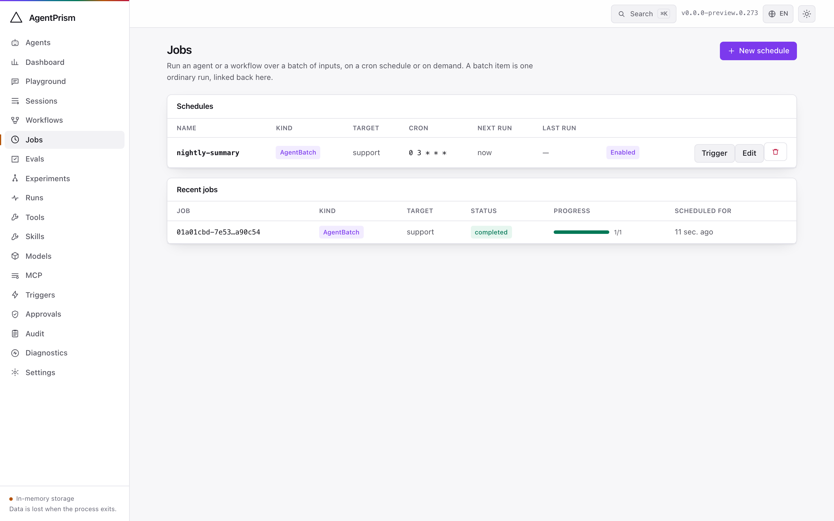Click the Jobs clock icon

tap(15, 140)
